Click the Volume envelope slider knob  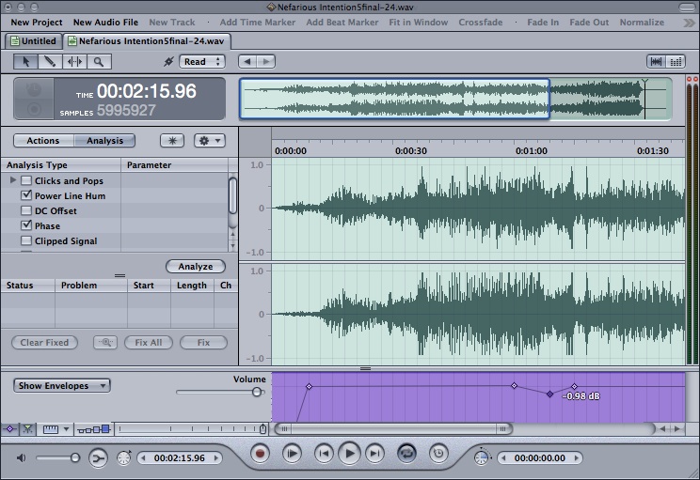point(257,392)
